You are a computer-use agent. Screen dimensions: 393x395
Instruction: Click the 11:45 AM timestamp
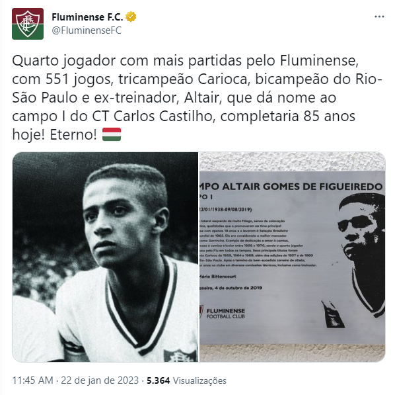pyautogui.click(x=32, y=380)
